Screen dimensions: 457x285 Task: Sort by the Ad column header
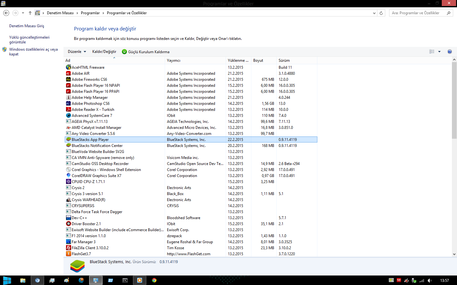pos(114,60)
